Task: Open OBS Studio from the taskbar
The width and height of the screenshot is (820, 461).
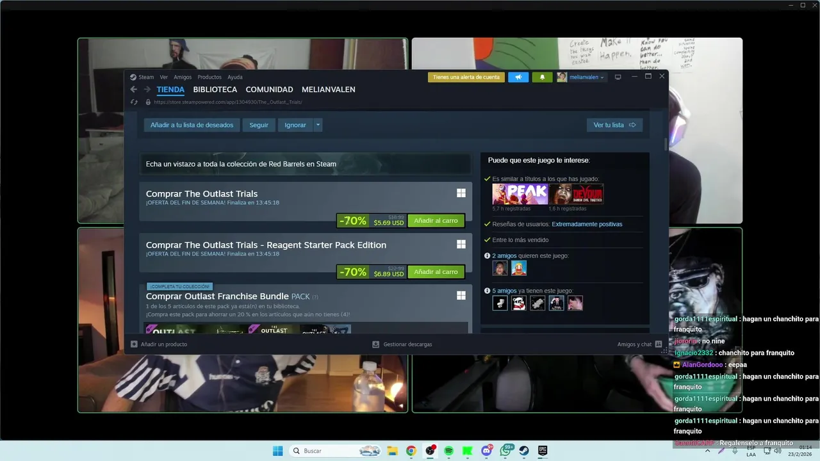Action: coord(430,451)
